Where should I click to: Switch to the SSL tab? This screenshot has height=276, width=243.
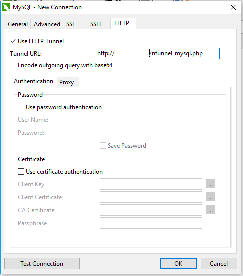(75, 24)
